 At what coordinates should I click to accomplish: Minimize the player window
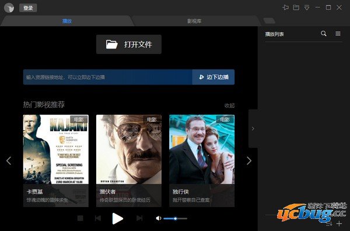(317, 8)
